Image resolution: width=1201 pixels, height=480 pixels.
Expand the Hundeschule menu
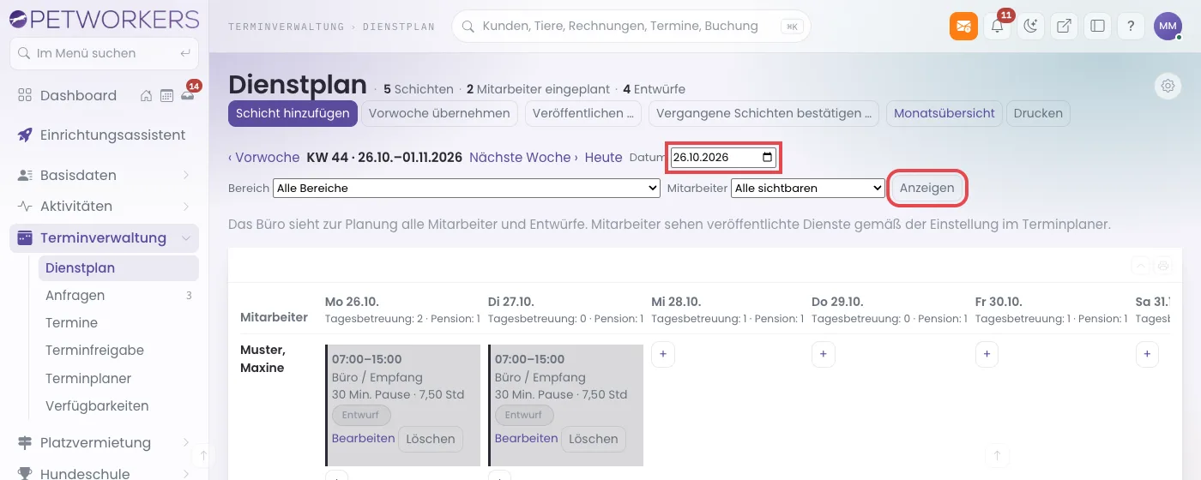click(186, 473)
